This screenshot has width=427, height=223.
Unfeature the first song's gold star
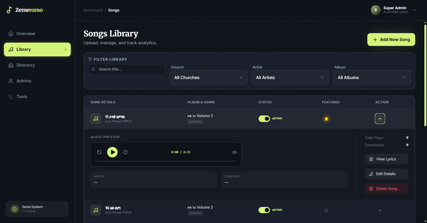326,119
